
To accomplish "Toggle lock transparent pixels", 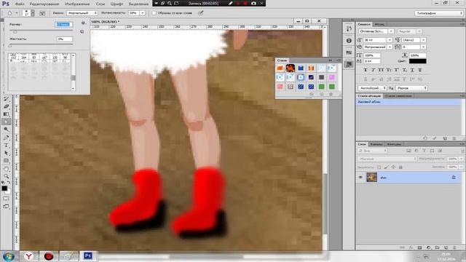I will pyautogui.click(x=379, y=167).
